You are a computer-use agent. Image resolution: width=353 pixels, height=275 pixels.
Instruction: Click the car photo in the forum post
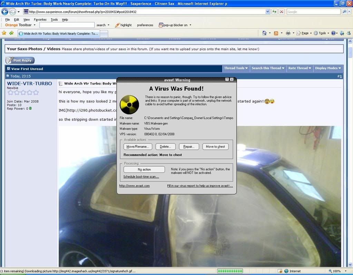coord(200,196)
